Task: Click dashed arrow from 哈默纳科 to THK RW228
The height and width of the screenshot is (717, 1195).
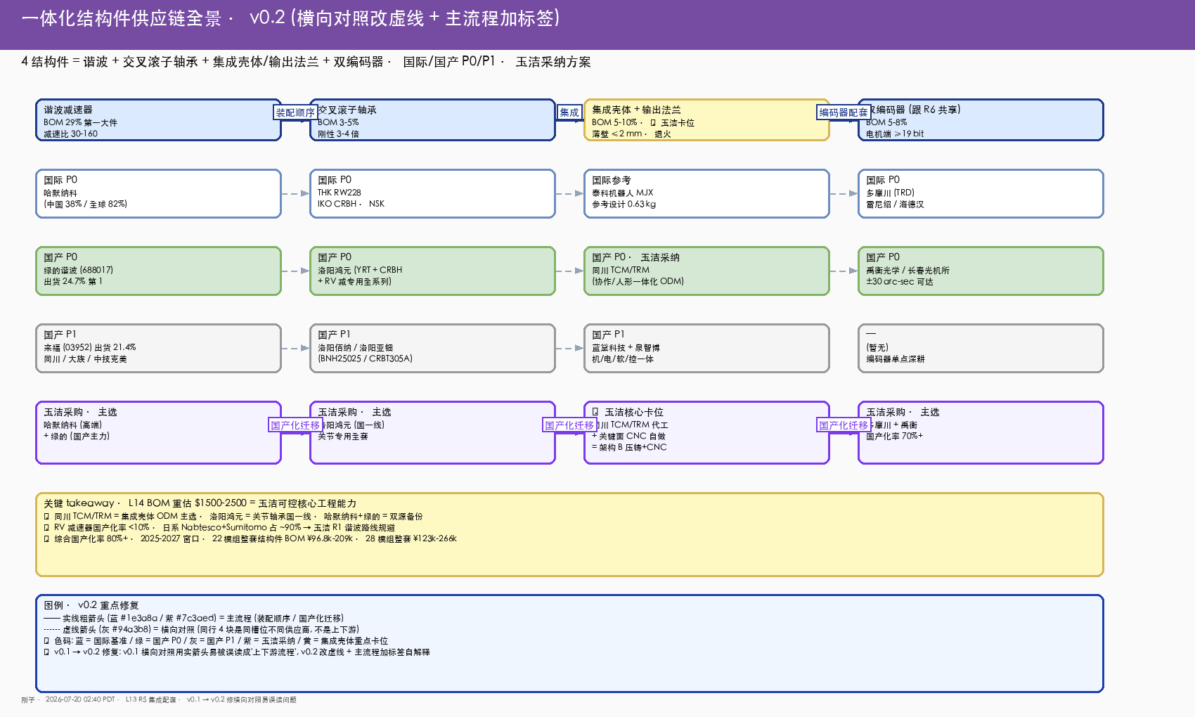Action: pyautogui.click(x=295, y=193)
